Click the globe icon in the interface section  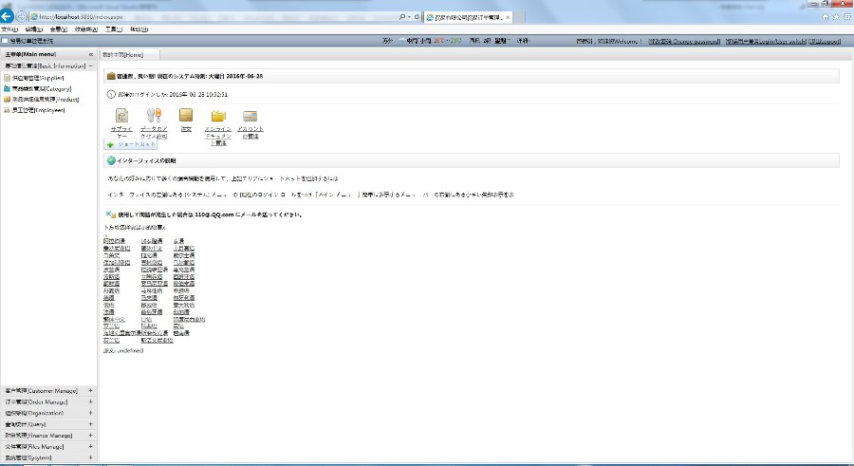(111, 160)
